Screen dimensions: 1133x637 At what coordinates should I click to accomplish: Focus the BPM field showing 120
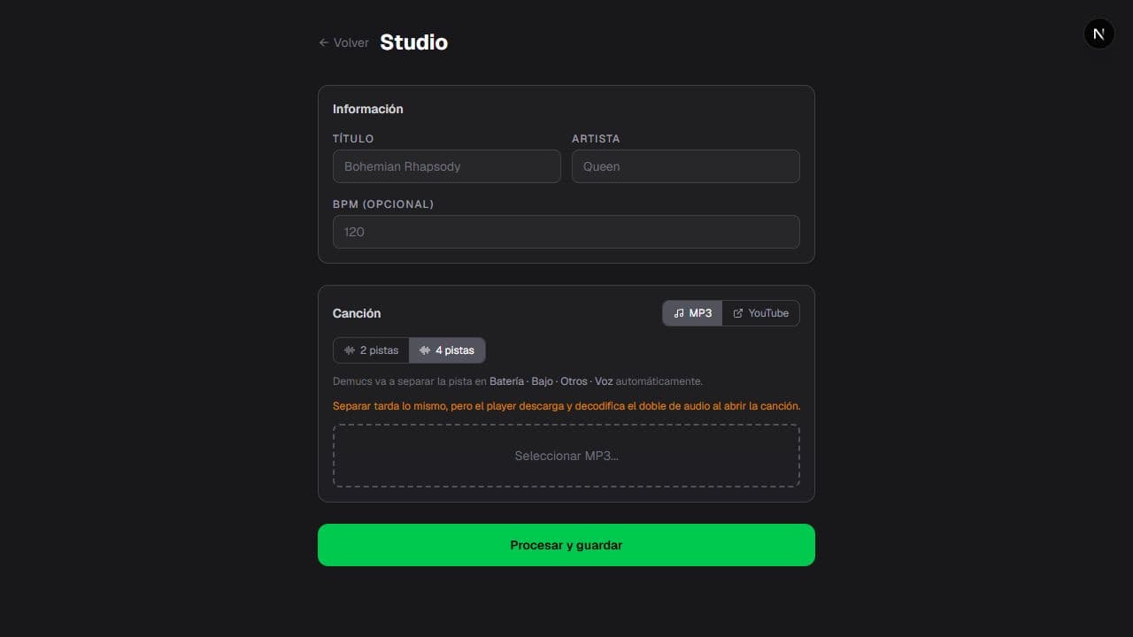[566, 232]
